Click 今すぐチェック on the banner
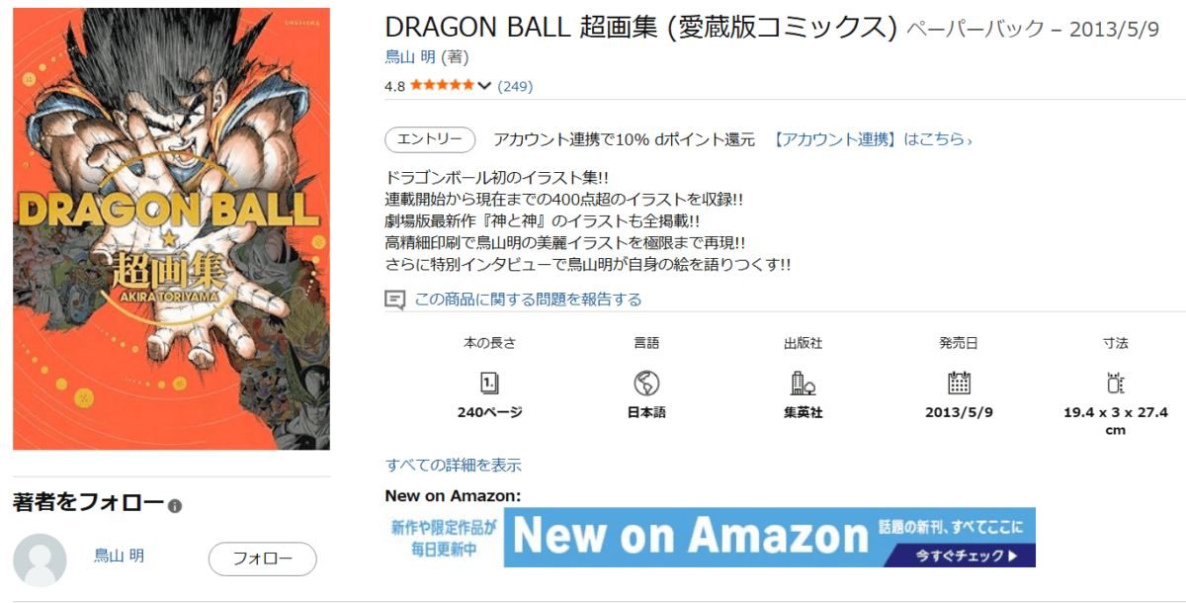The height and width of the screenshot is (603, 1186). 967,556
